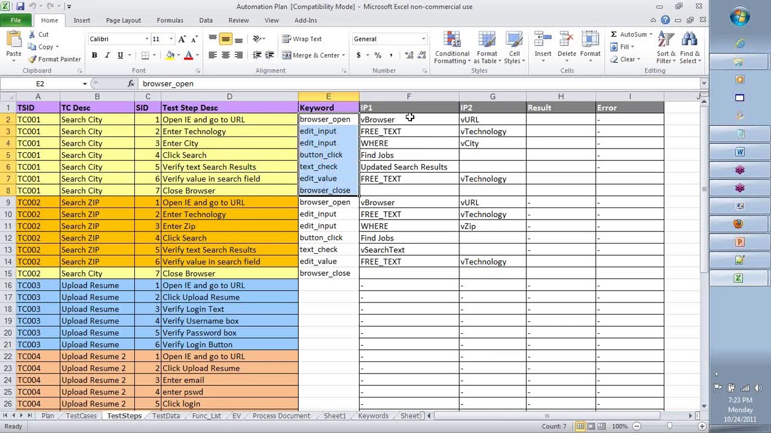Toggle Bottom Align
Screen dimensions: 771x433
coord(239,39)
